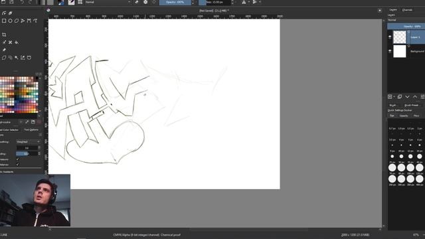Select Layer 1 thumbnail
The width and height of the screenshot is (425, 239).
[400, 37]
